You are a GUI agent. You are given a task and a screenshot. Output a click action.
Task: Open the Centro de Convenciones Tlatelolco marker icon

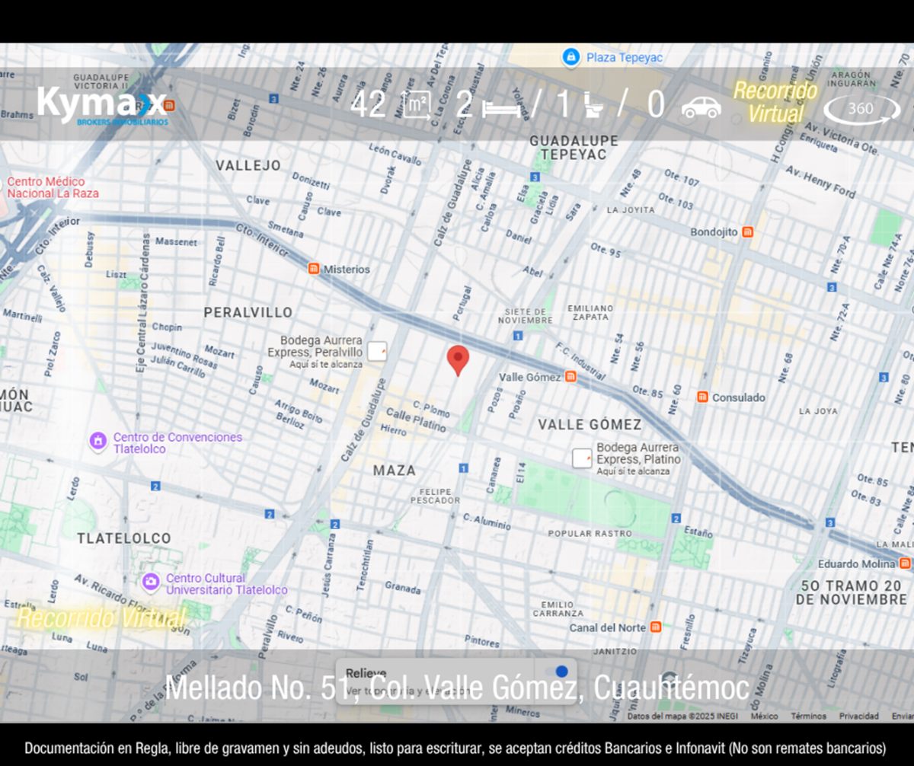tap(97, 440)
